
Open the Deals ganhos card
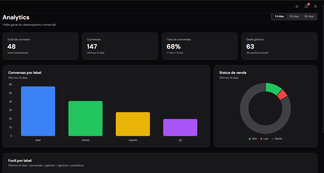point(279,46)
